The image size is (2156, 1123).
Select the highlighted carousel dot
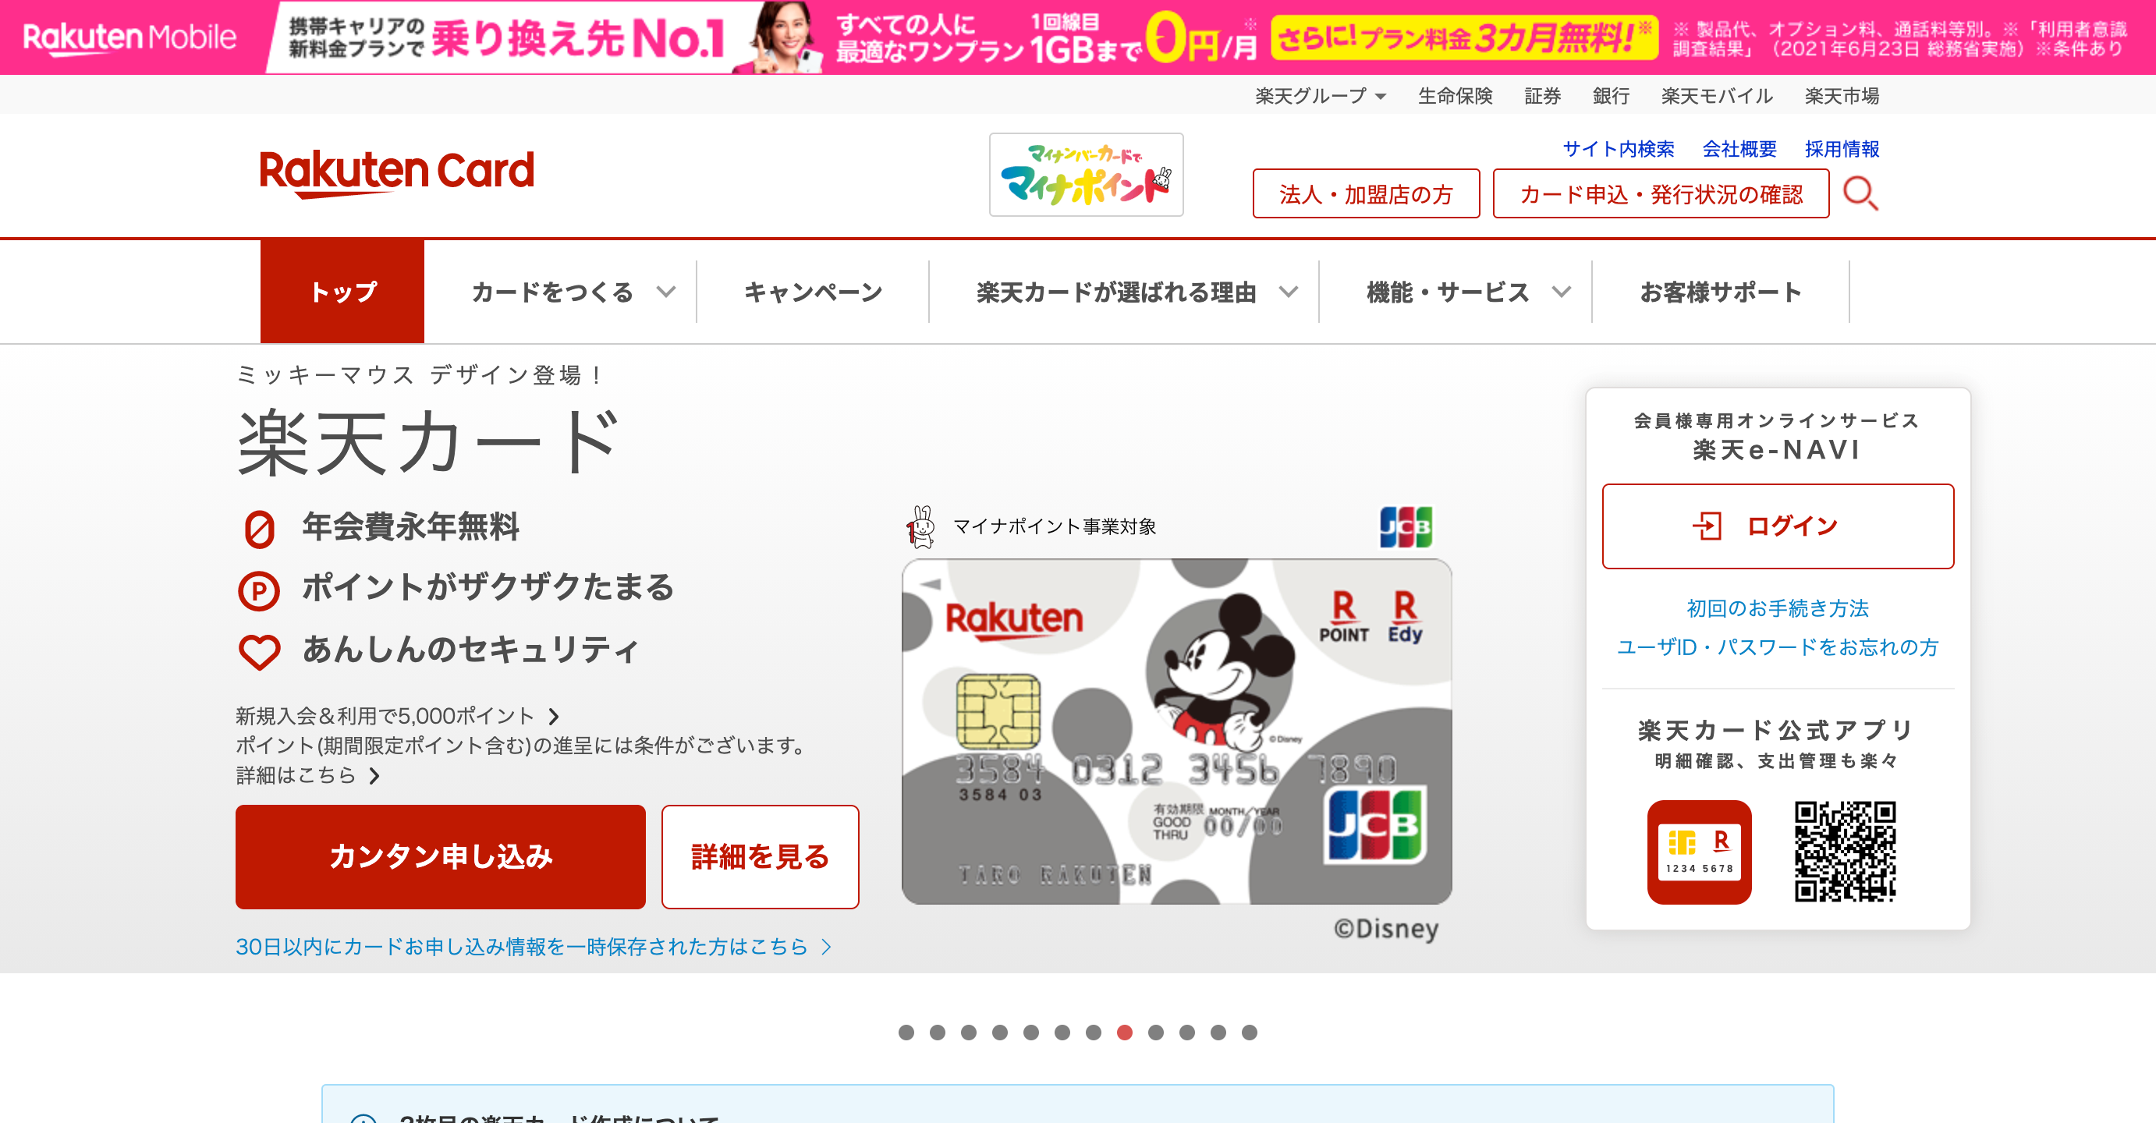pos(1125,1033)
